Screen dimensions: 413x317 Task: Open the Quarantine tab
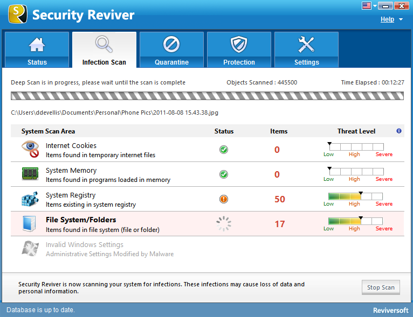172,50
